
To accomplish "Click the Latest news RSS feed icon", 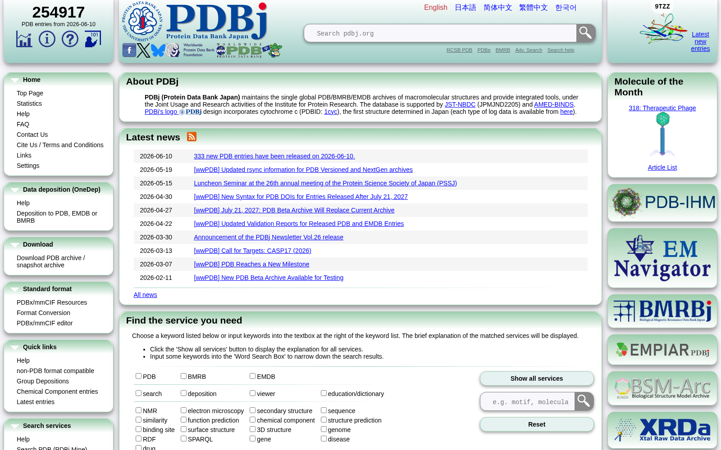I will click(192, 137).
